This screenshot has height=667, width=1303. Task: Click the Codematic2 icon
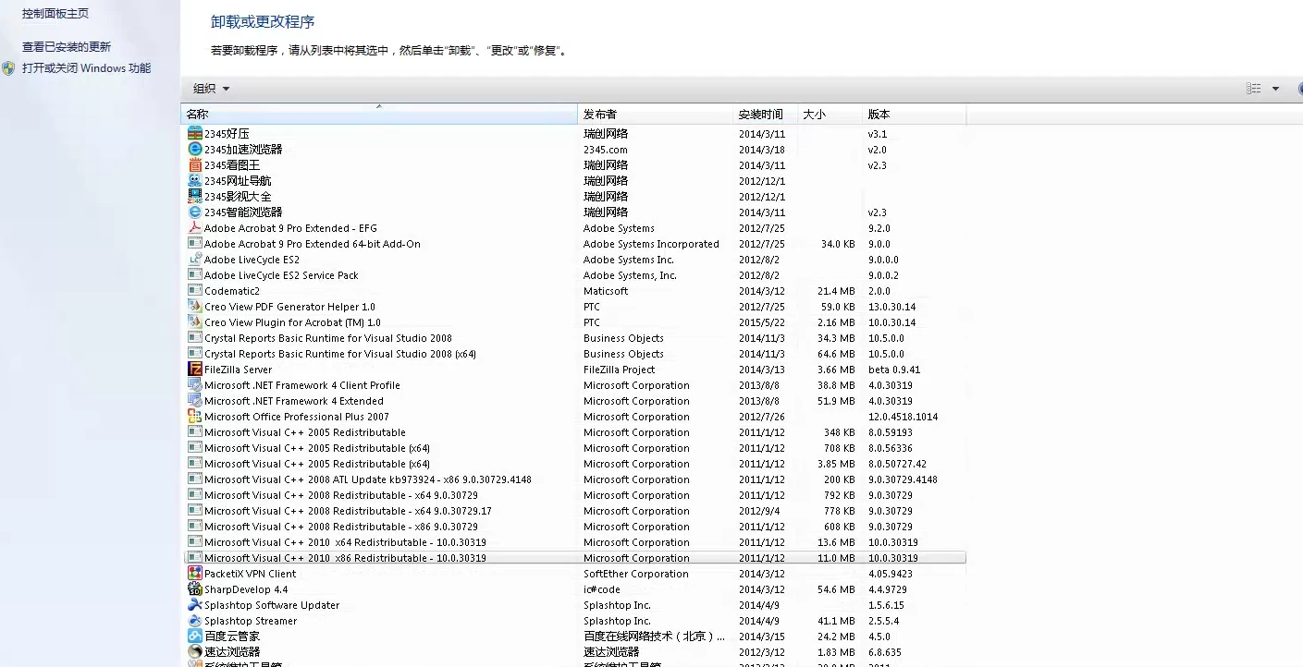[195, 291]
